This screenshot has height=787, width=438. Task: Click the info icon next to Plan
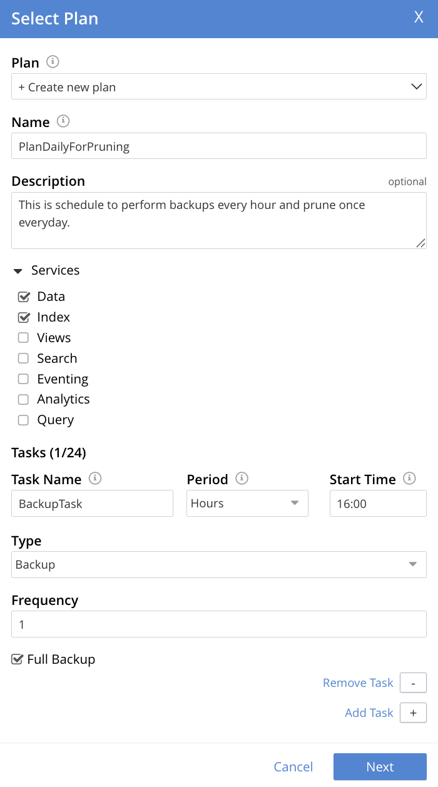tap(53, 62)
